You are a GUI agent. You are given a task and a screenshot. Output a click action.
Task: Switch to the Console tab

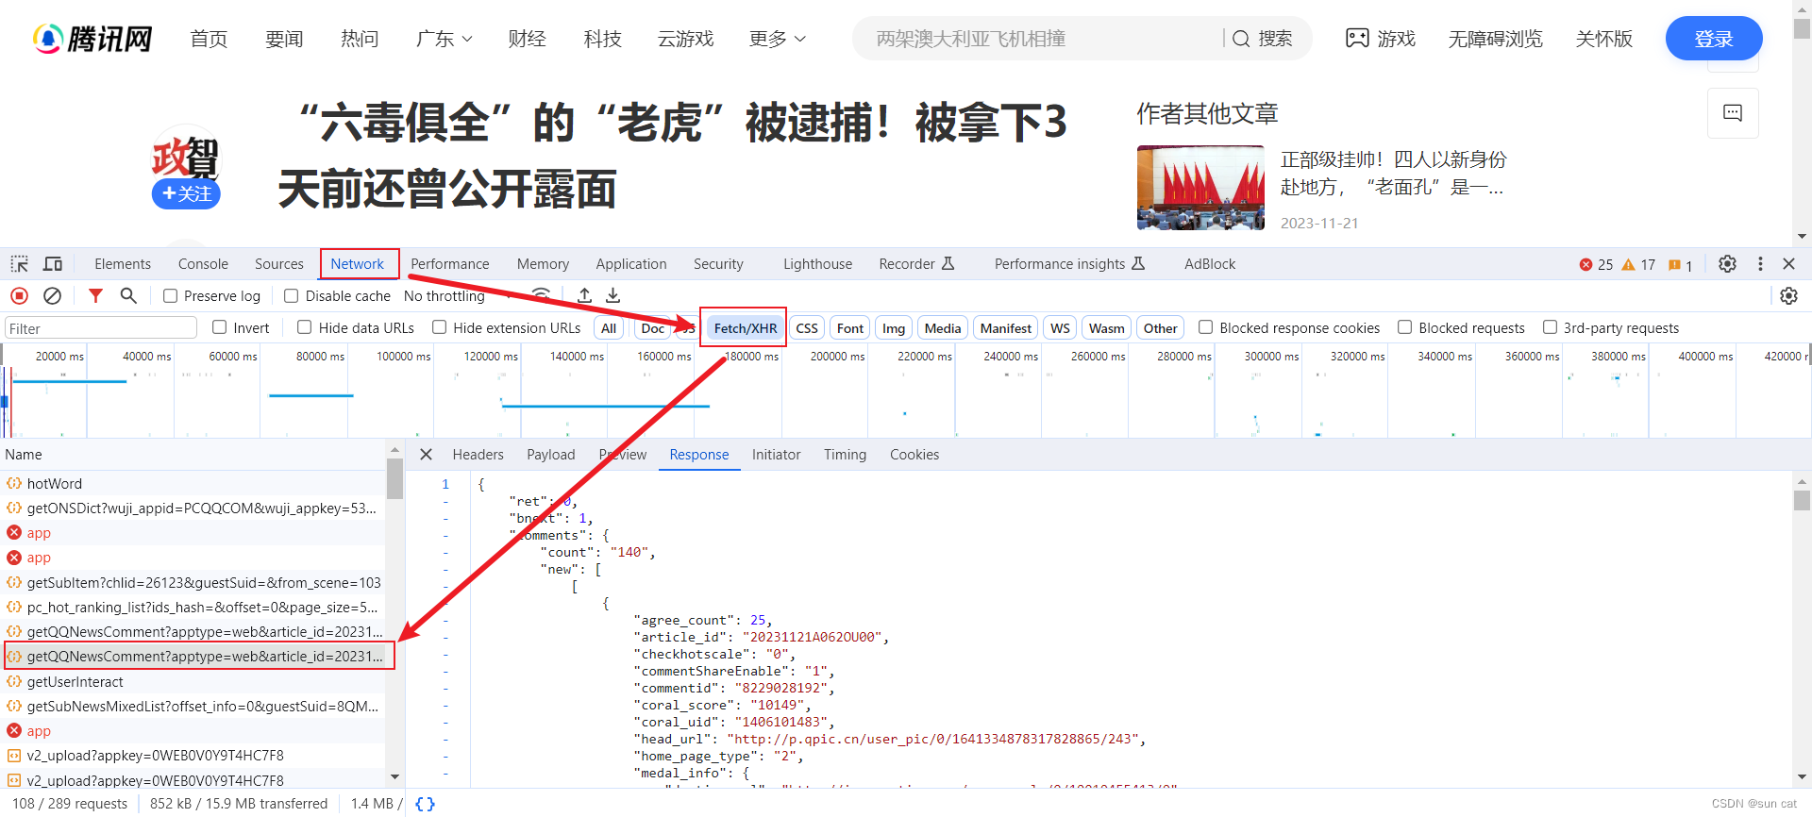tap(203, 264)
